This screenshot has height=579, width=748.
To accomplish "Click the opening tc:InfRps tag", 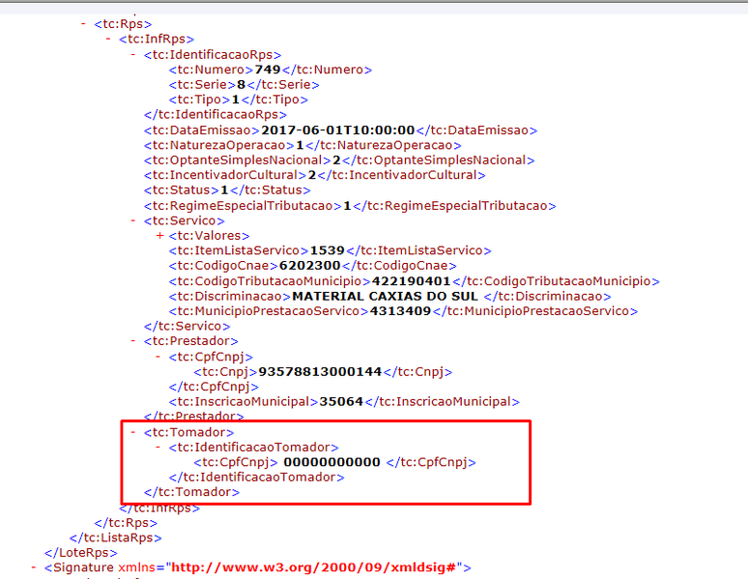I will coord(157,39).
